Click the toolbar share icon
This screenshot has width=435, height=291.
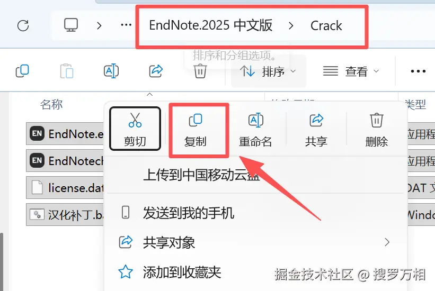[x=156, y=71]
